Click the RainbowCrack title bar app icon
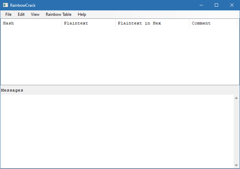The width and height of the screenshot is (240, 169). tap(5, 5)
